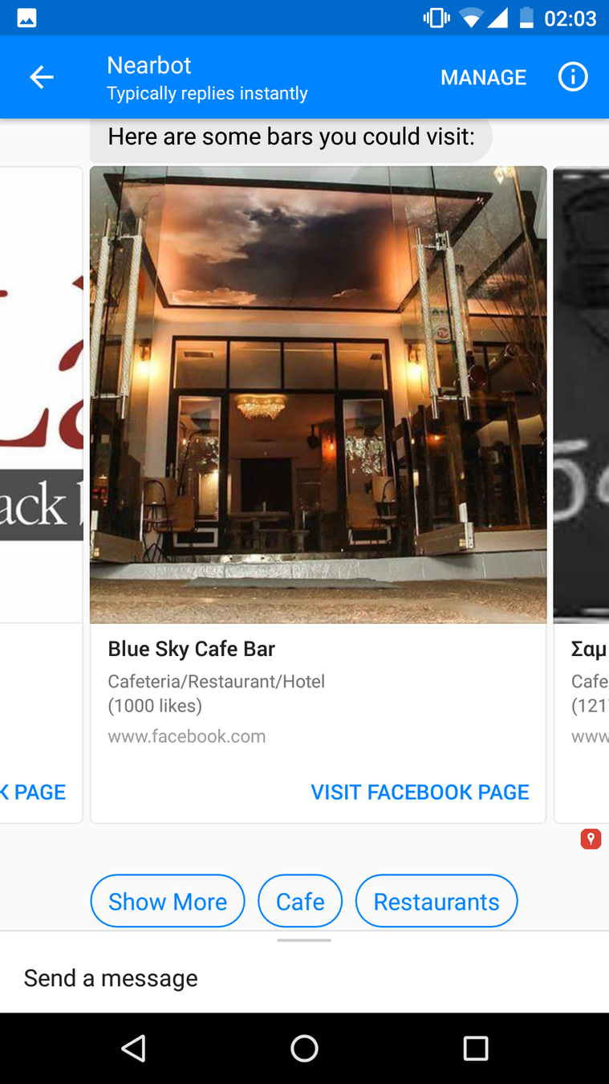
Task: Select the Cafe quick reply
Action: (300, 901)
